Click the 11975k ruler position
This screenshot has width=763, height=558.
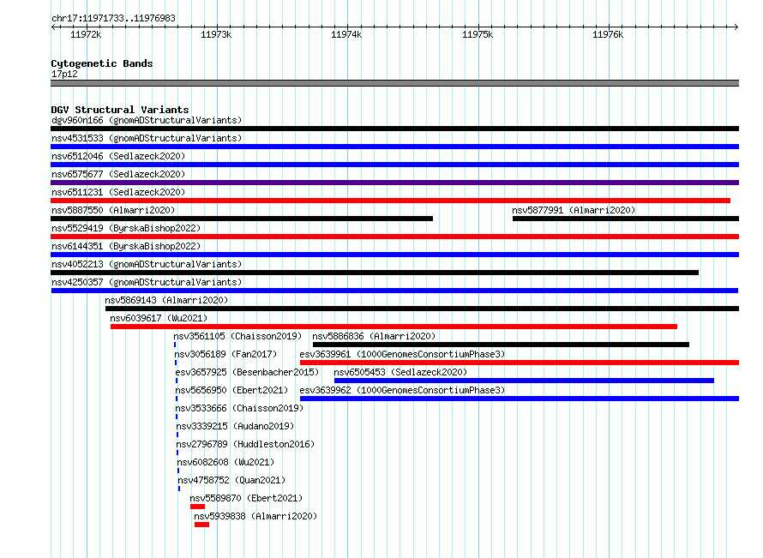point(478,34)
